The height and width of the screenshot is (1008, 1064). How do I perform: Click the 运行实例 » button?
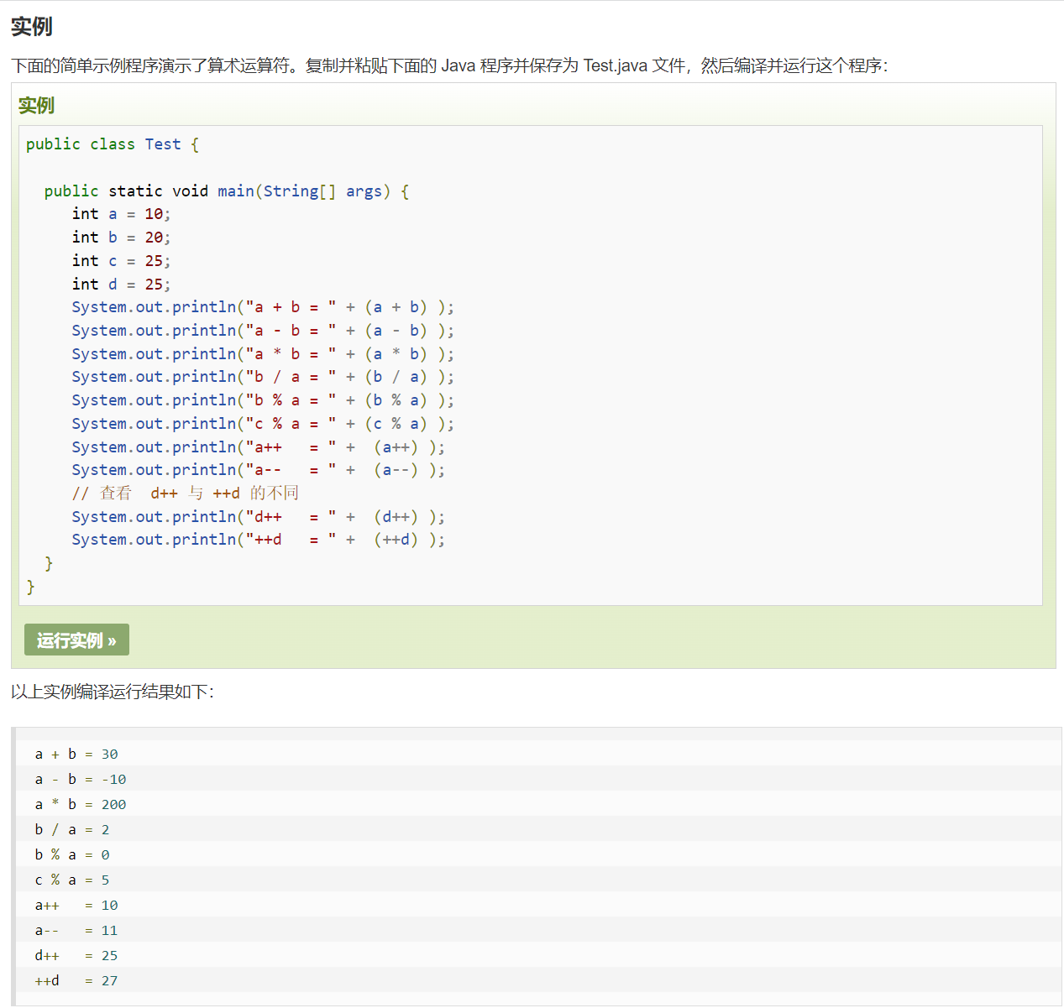pos(76,640)
